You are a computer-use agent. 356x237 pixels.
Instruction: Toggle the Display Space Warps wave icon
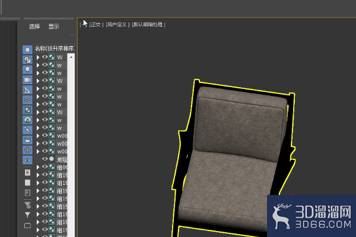coord(27,100)
